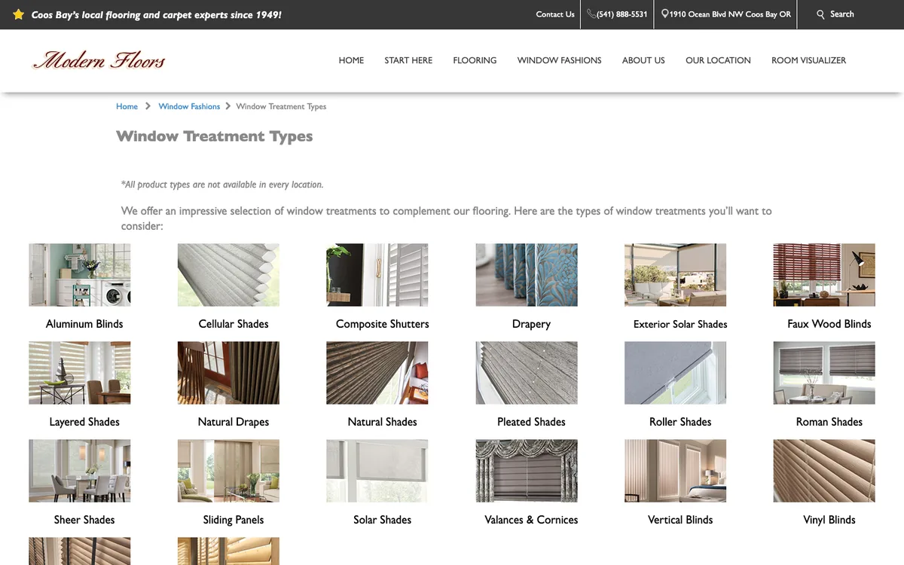Open the Modern Floors logo
Image resolution: width=904 pixels, height=565 pixels.
click(99, 60)
